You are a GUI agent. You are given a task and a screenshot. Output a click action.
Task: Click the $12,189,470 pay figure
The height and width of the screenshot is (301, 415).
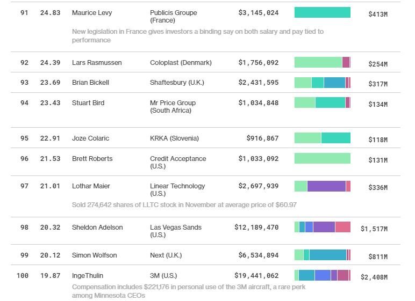(256, 227)
